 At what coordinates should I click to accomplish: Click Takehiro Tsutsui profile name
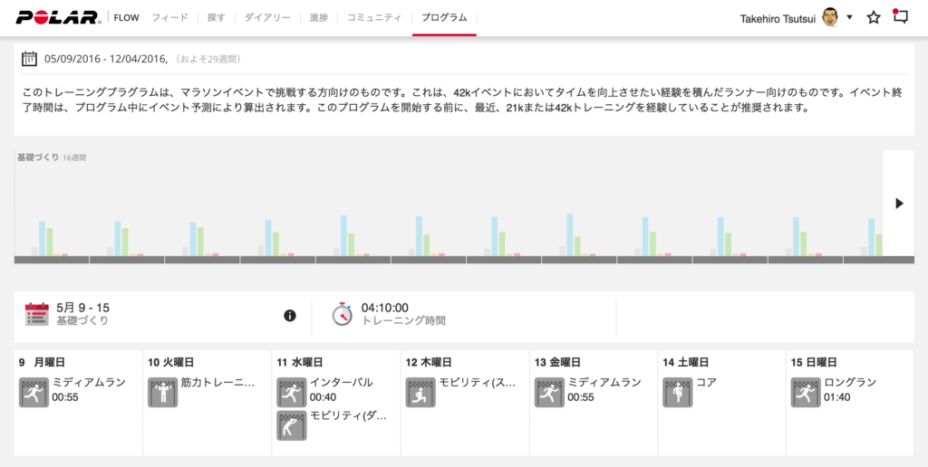tap(778, 17)
